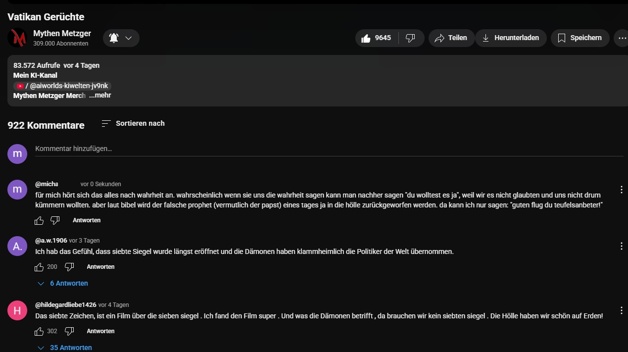The height and width of the screenshot is (352, 628).
Task: Dislike the comment by @a.w.1906
Action: tap(69, 267)
